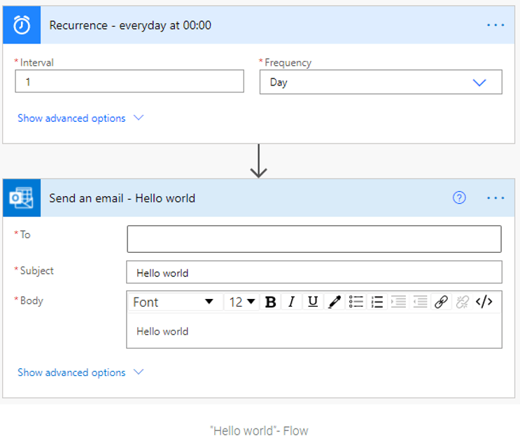Open the font size 12 dropdown

pos(242,302)
